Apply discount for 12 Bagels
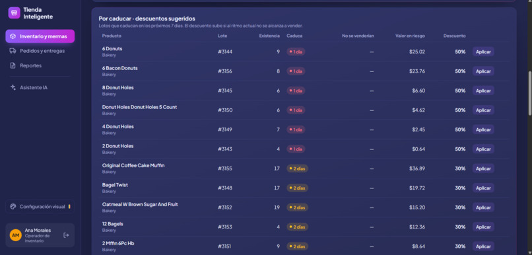This screenshot has height=255, width=532. coord(483,227)
